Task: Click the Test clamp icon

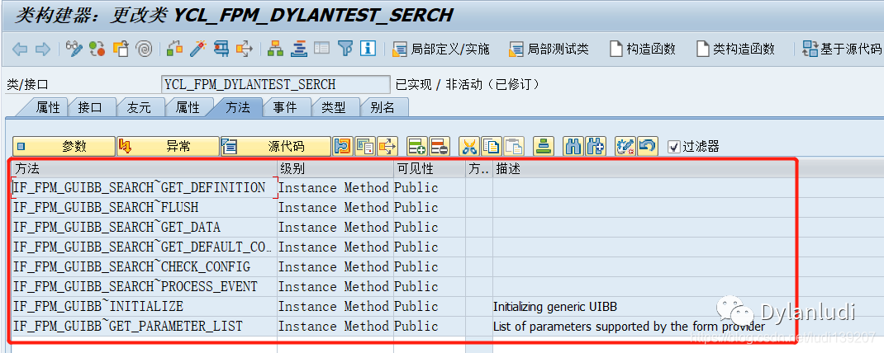Action: click(221, 49)
